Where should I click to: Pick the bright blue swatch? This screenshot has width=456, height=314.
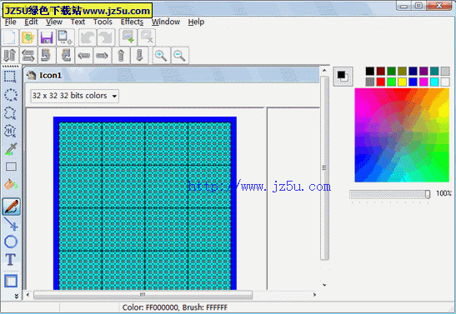tap(413, 82)
